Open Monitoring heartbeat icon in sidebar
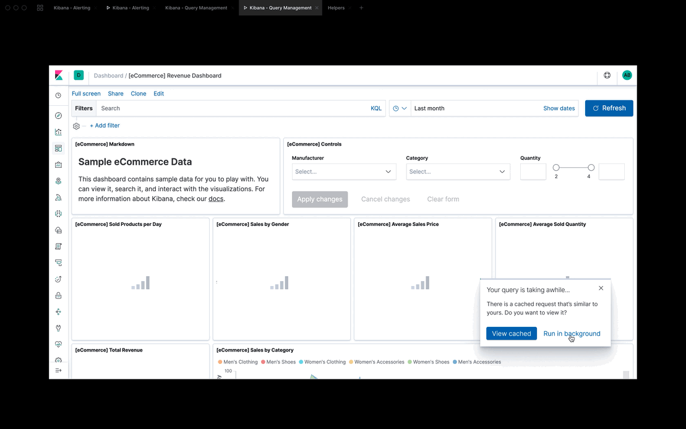The width and height of the screenshot is (686, 429). [x=58, y=344]
